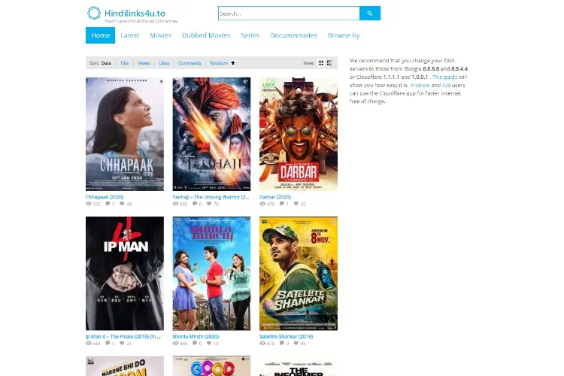Open the Shimla Mirchi (2020) title link

pyautogui.click(x=196, y=336)
